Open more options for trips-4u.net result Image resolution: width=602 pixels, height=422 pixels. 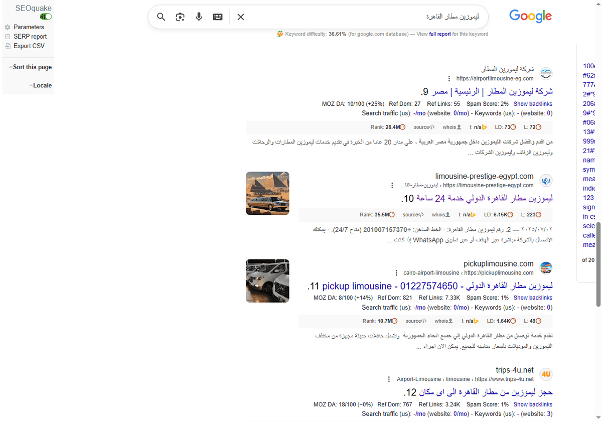[x=389, y=379]
